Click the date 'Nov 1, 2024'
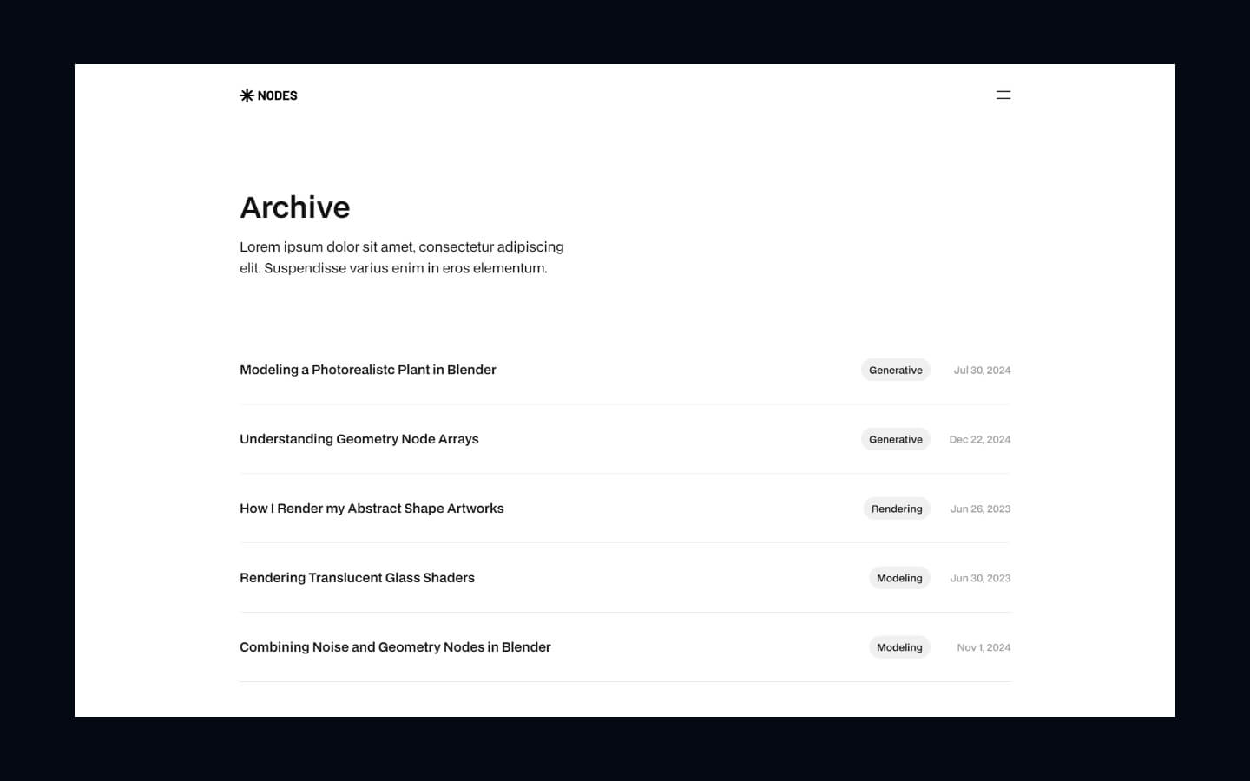This screenshot has width=1250, height=781. [x=983, y=647]
